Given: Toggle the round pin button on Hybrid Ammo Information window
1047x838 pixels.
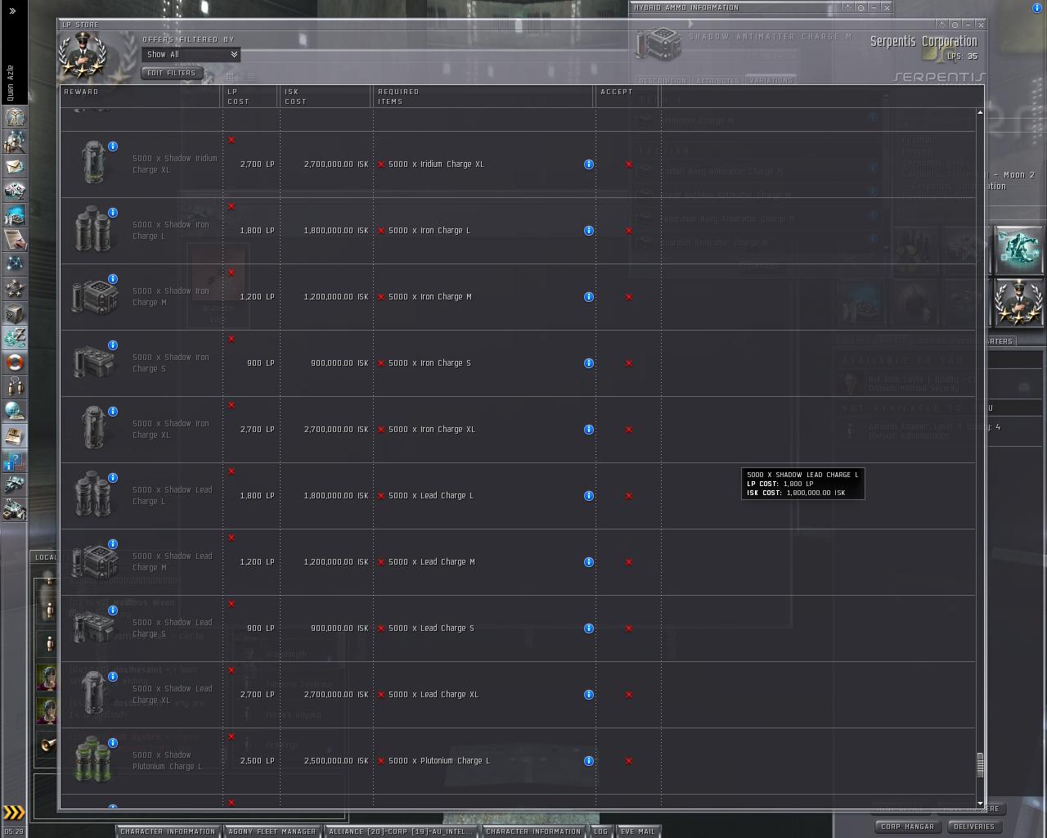Looking at the screenshot, I should coord(861,7).
